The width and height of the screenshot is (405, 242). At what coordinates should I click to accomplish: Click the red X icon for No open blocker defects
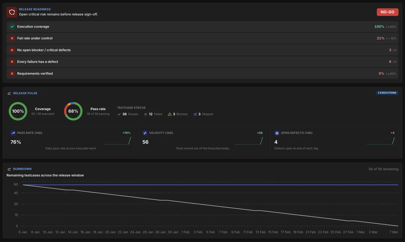click(x=12, y=50)
